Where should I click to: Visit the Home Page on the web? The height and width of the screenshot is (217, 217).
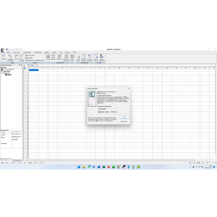78,58
